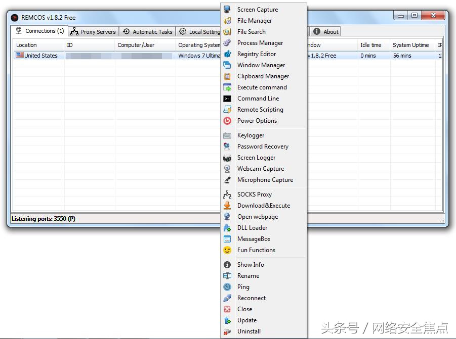Select Command Line menu entry

(x=264, y=99)
